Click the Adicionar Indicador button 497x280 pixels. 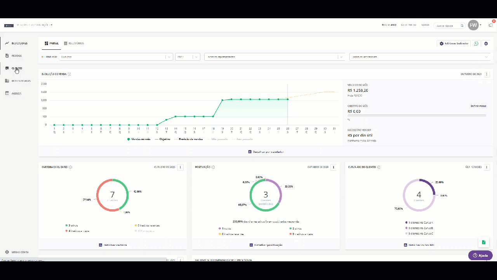[x=454, y=44]
